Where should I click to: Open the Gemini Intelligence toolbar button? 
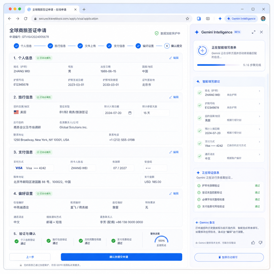point(241,18)
